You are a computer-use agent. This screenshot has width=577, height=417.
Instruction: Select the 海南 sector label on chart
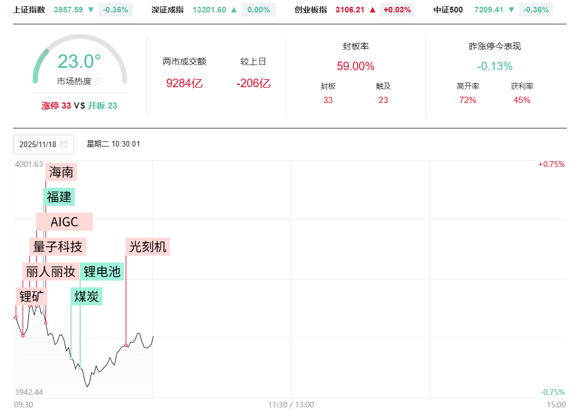(61, 172)
